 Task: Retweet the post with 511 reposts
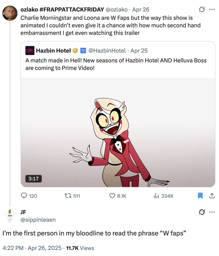tap(67, 196)
